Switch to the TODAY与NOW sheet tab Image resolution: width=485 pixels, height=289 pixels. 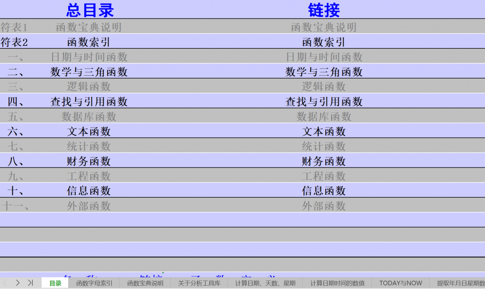401,283
